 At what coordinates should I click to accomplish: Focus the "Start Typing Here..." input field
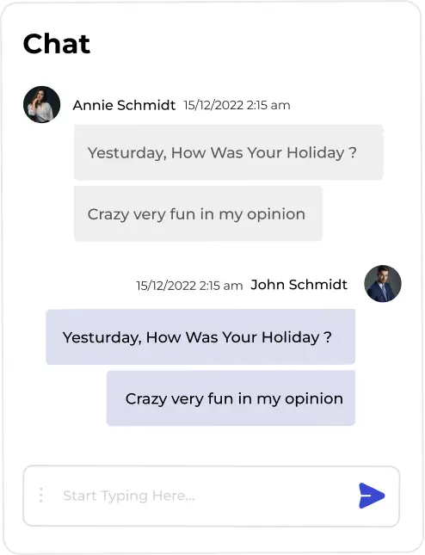coord(212,496)
